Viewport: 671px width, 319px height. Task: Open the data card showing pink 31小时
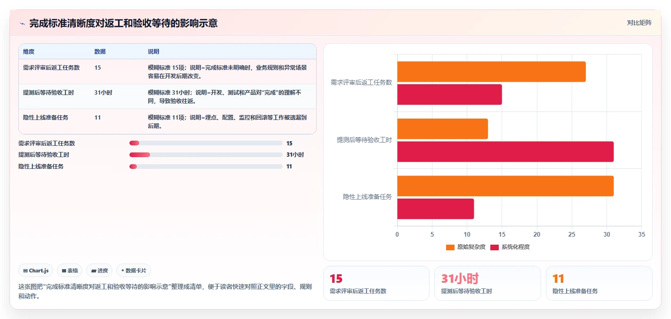coord(487,283)
